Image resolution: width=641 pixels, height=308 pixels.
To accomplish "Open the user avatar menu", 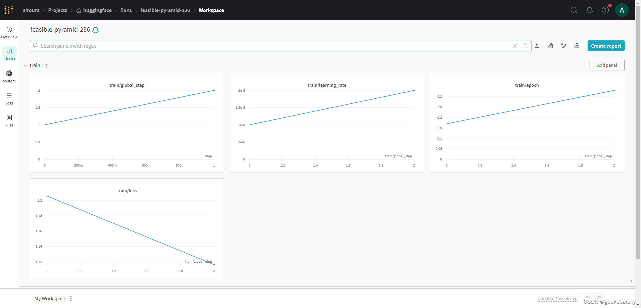I will [622, 10].
